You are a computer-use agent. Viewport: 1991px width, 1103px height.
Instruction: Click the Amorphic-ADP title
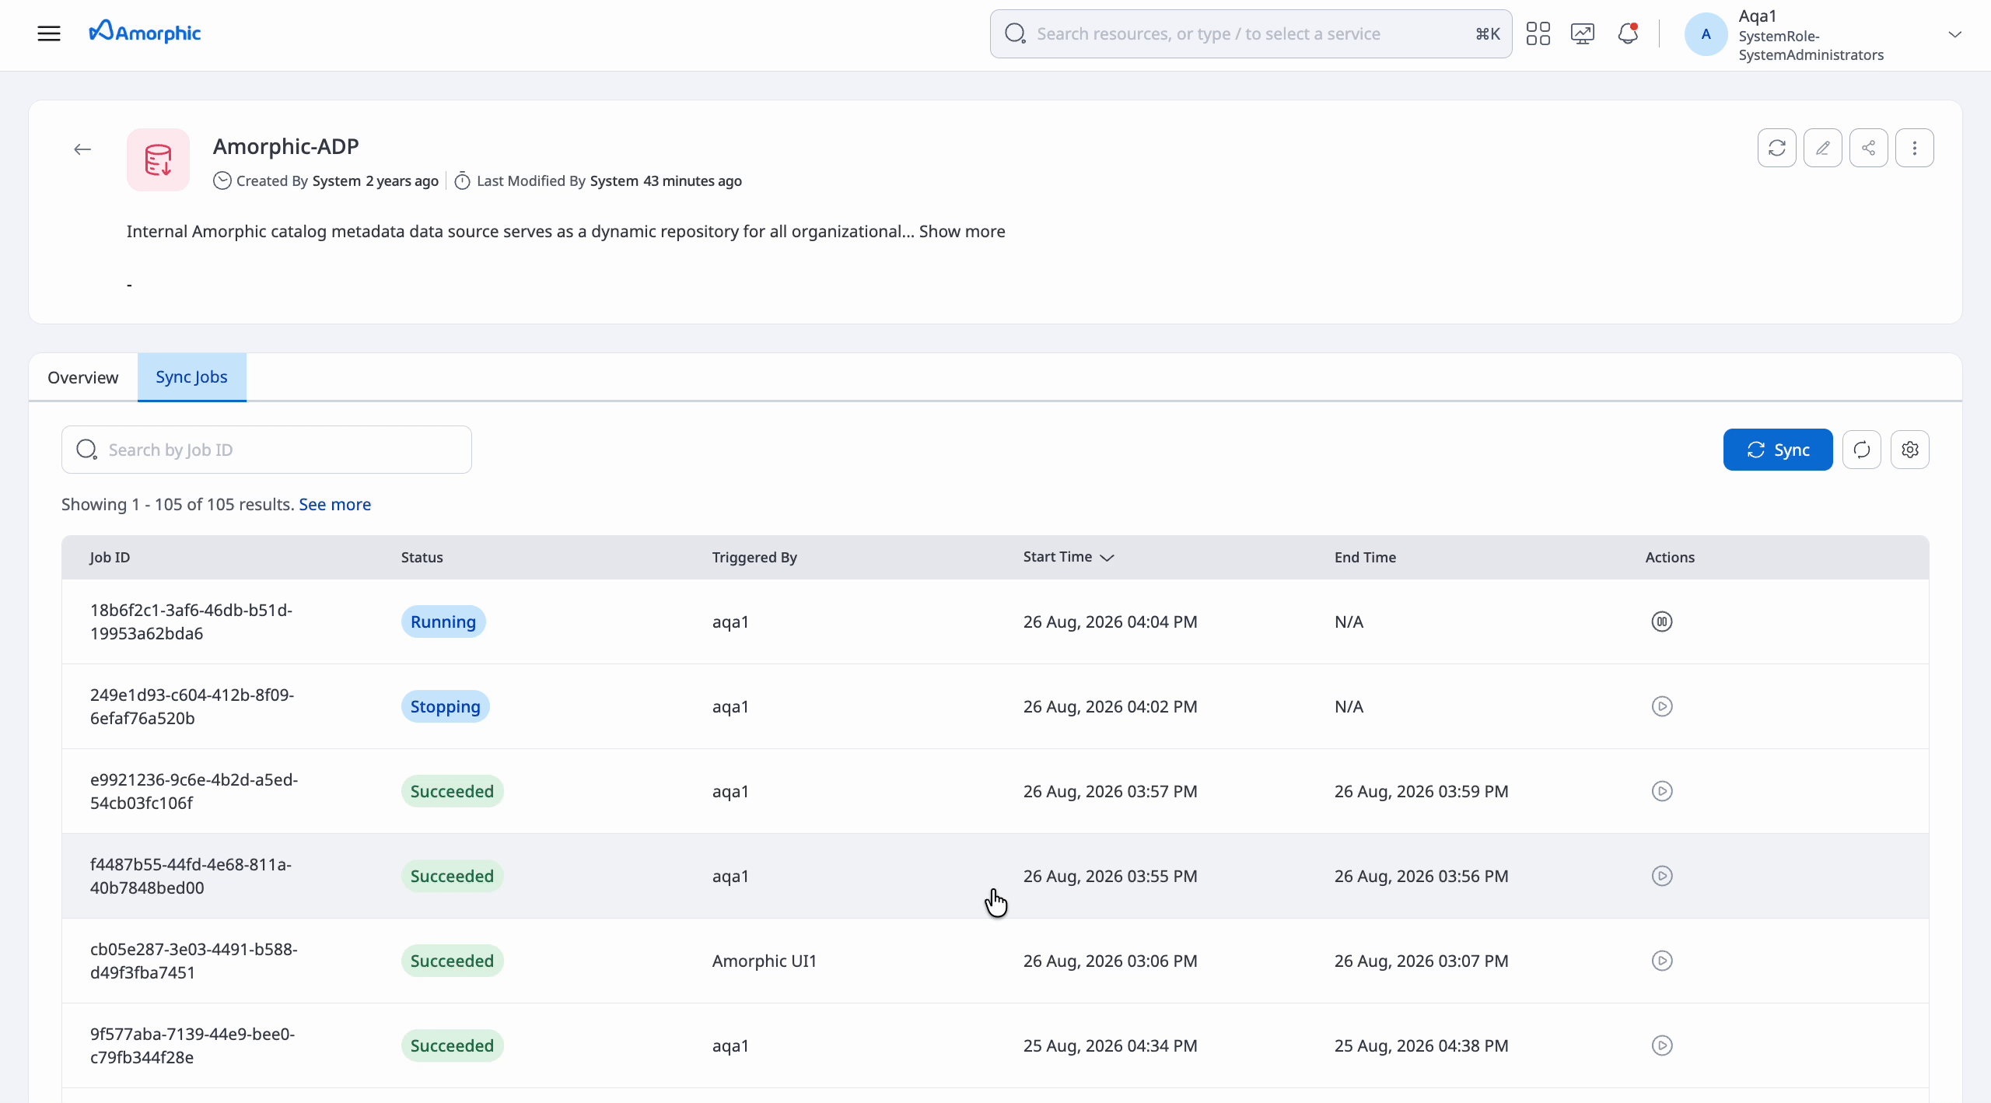pos(286,146)
